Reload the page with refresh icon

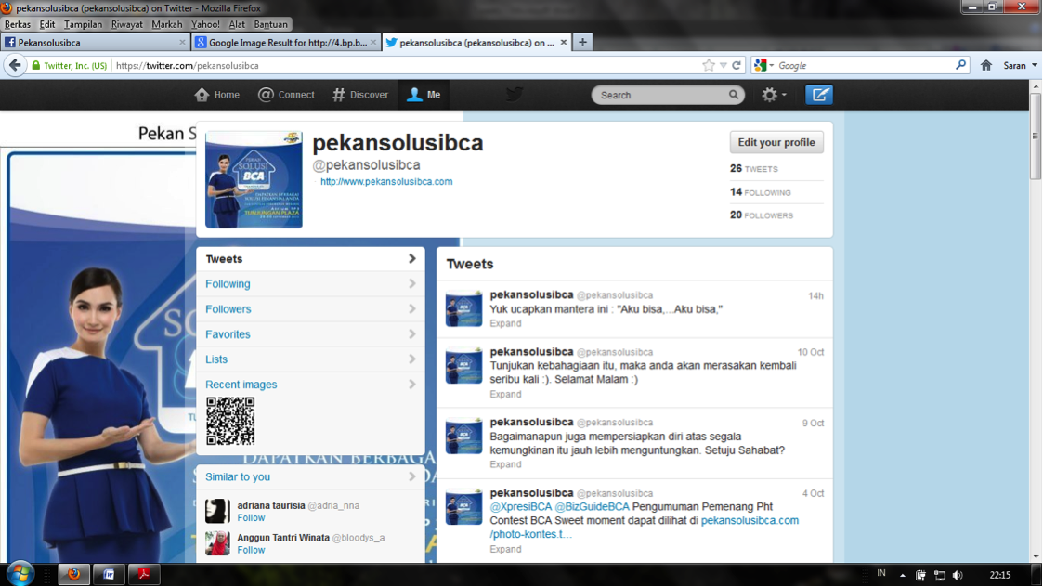[737, 65]
